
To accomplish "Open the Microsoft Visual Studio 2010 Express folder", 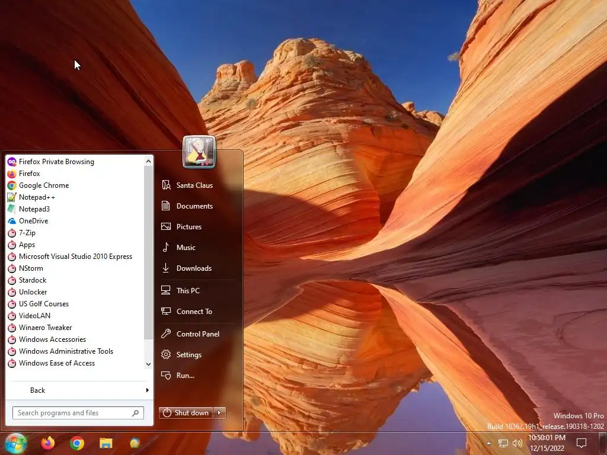I will [x=75, y=257].
